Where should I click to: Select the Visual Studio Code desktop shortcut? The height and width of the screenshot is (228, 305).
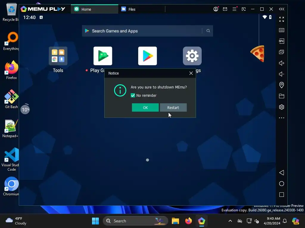tap(11, 159)
